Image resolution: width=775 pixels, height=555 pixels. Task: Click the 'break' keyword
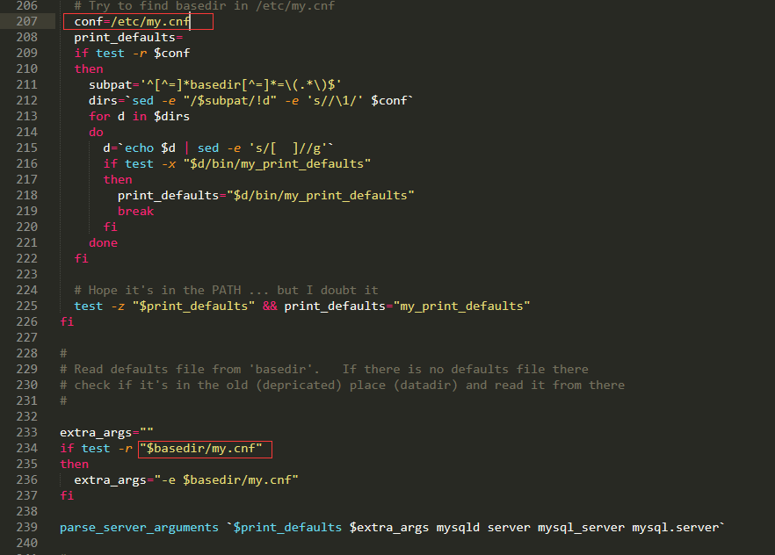click(x=135, y=212)
